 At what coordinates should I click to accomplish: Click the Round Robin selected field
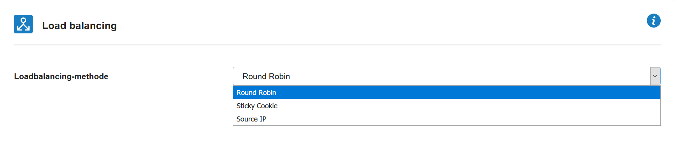coord(446,76)
